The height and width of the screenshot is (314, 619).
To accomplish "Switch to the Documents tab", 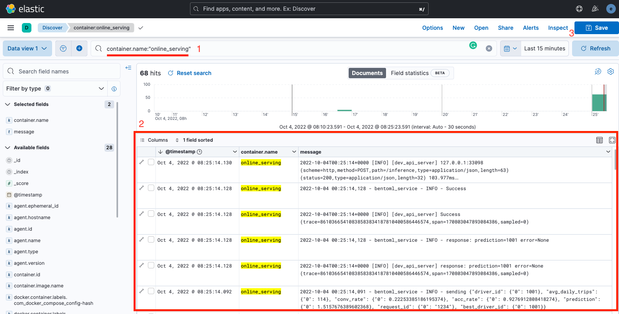I will click(x=367, y=73).
